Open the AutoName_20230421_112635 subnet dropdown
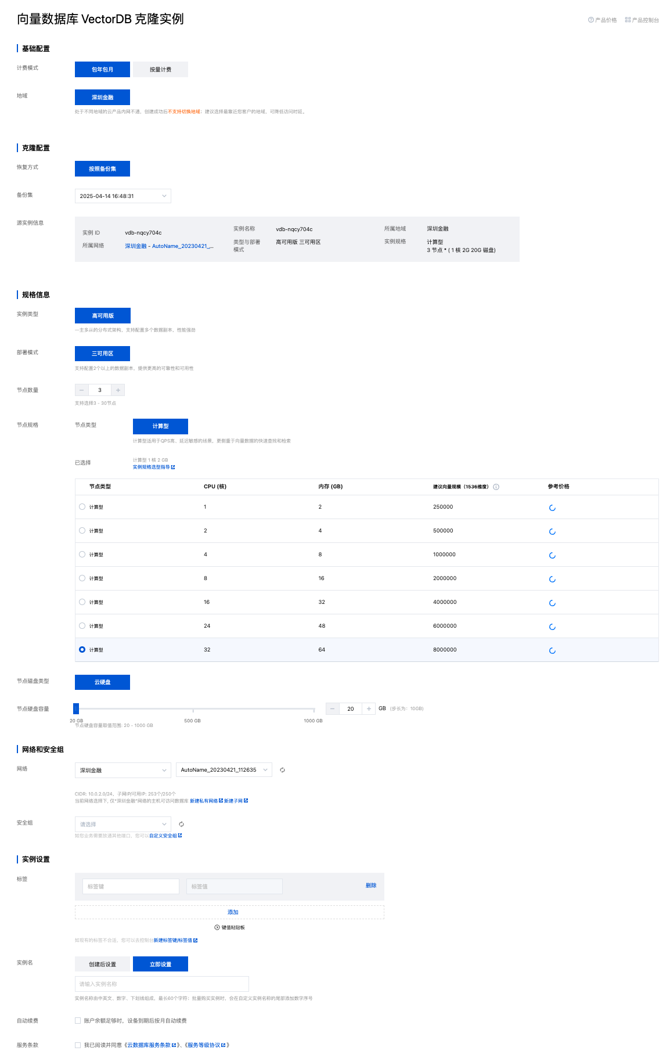 [x=224, y=770]
